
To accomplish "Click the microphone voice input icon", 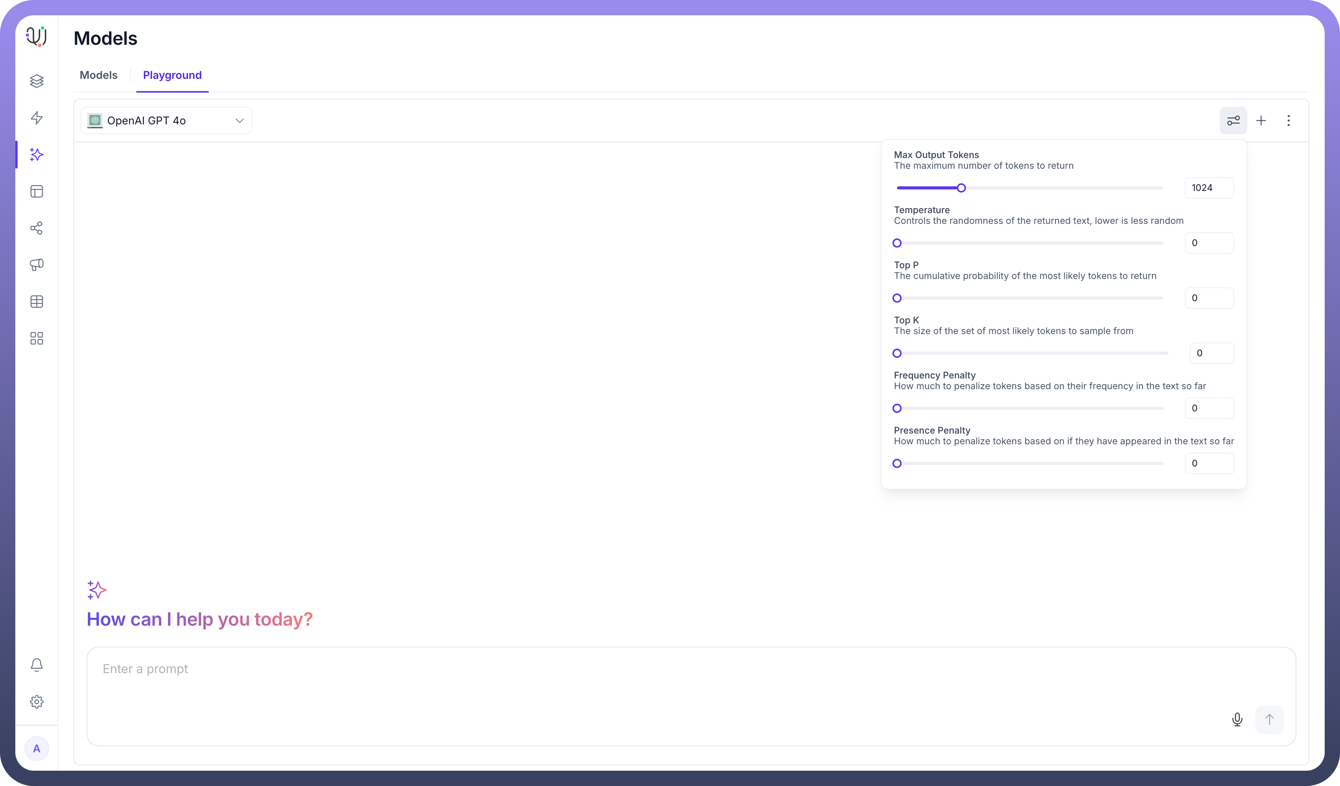I will click(1237, 719).
